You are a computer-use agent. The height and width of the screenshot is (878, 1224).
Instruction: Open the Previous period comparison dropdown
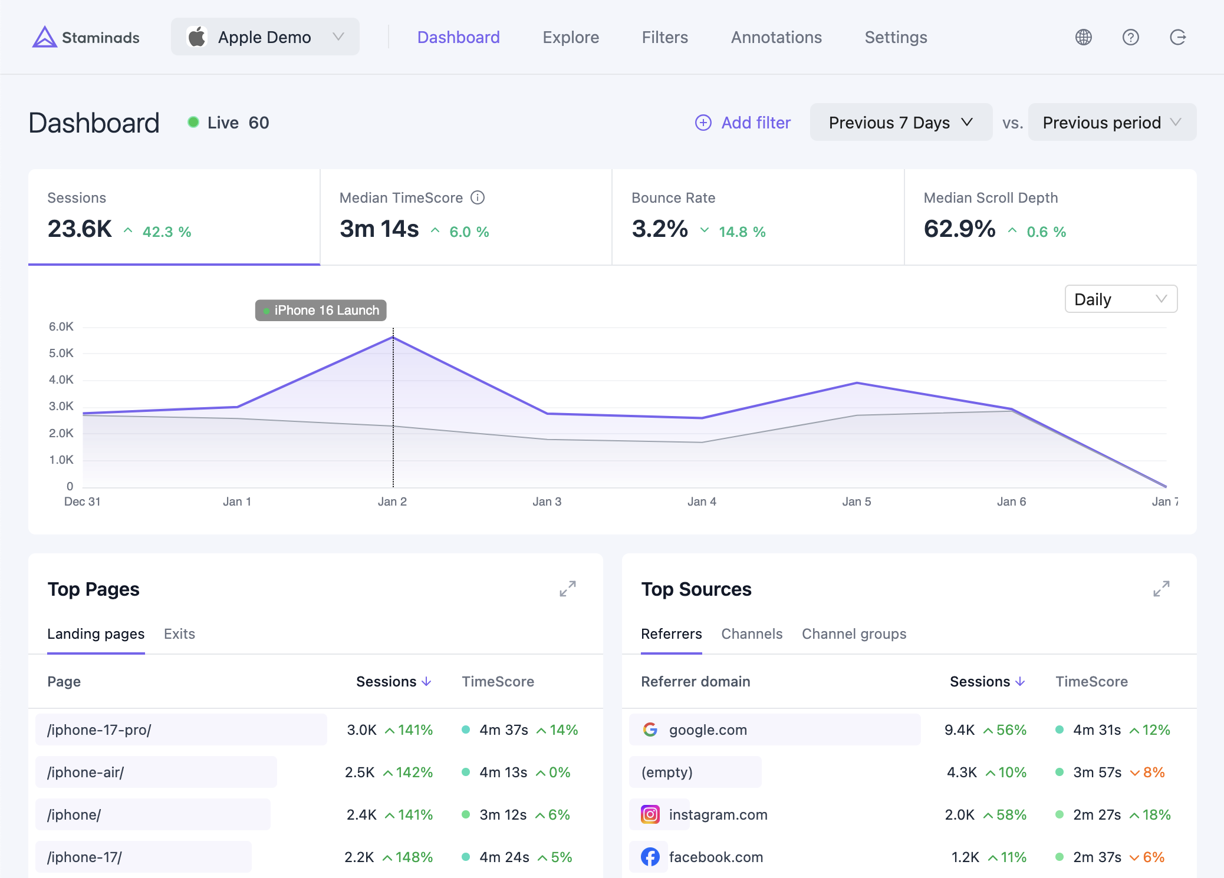pos(1112,122)
